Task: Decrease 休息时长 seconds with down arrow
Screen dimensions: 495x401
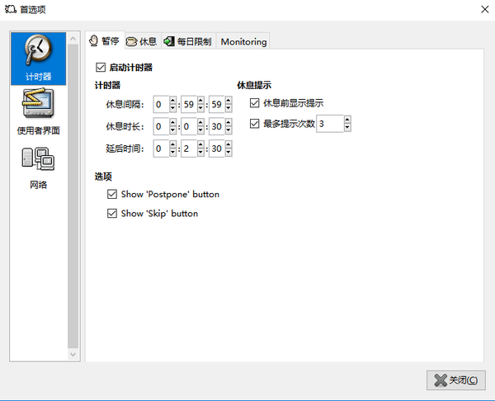Action: [229, 130]
